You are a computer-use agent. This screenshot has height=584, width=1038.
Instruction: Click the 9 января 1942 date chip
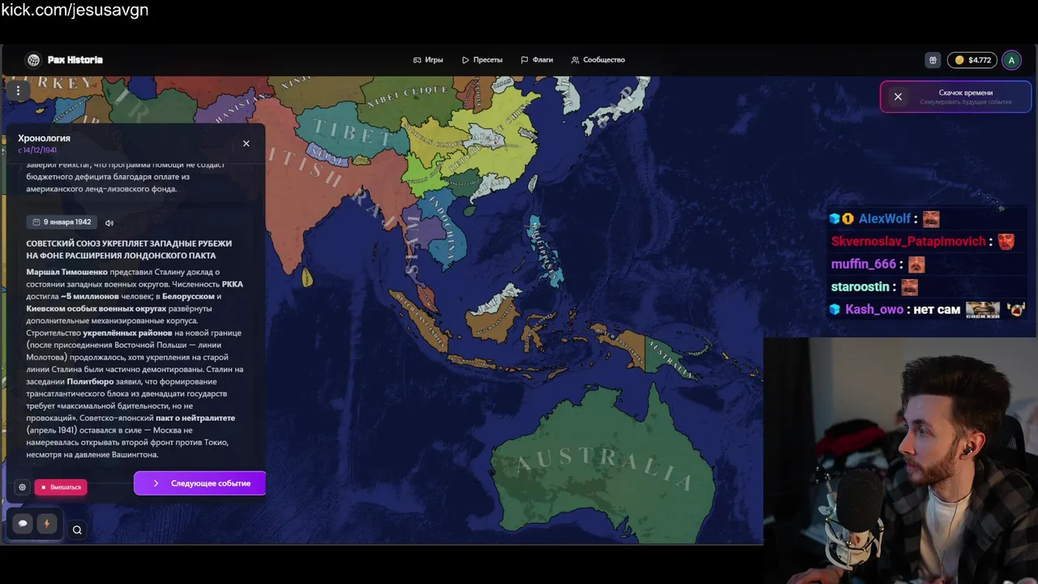click(x=62, y=222)
